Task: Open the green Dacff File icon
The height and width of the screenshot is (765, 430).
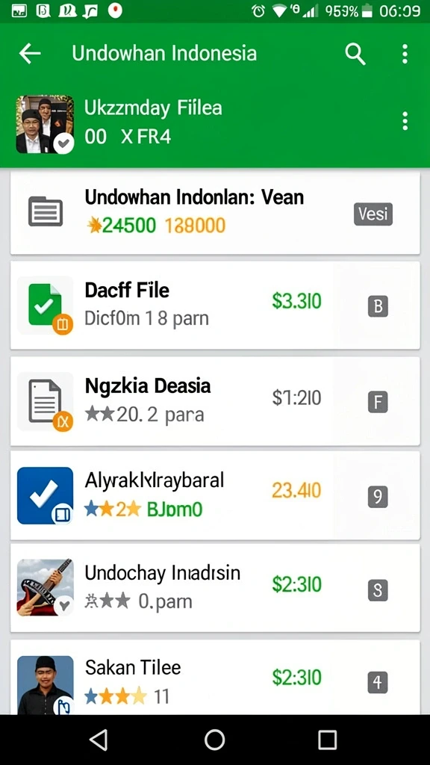Action: pyautogui.click(x=46, y=306)
